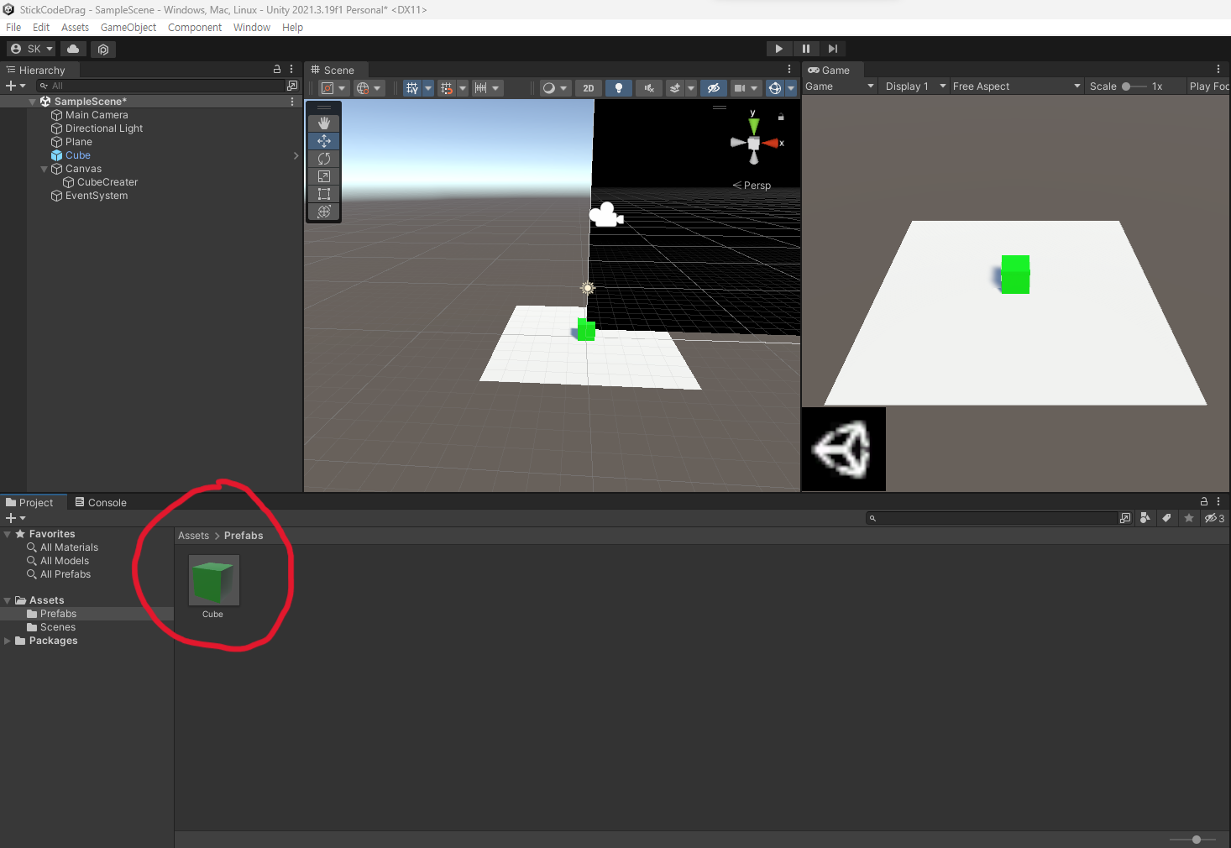Open tool handle rotation global dropdown
Screen dimensions: 1231x848
click(369, 87)
